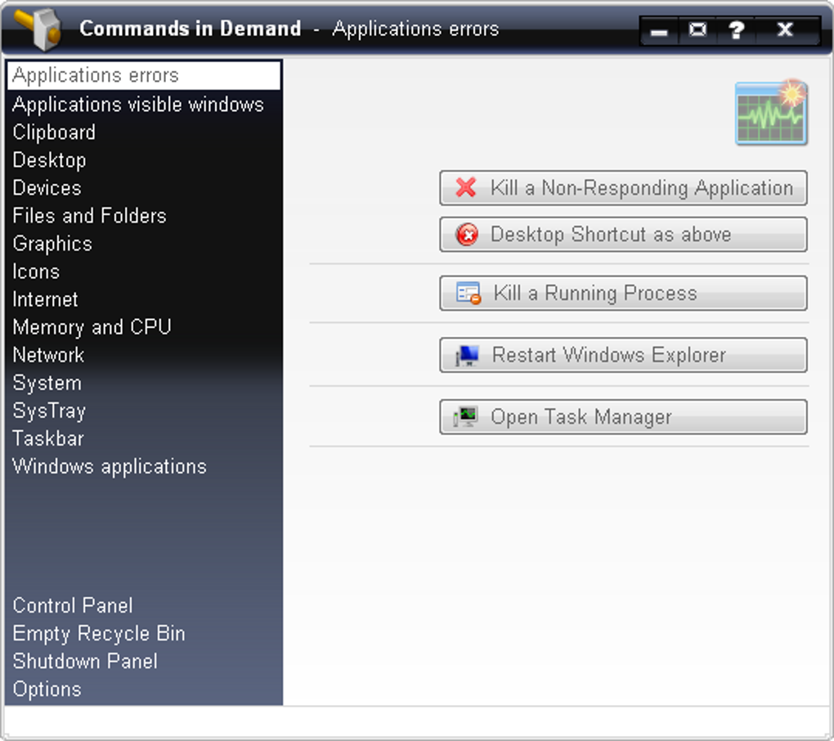
Task: Click the monitor icon on Open Task Manager
Action: 466,417
